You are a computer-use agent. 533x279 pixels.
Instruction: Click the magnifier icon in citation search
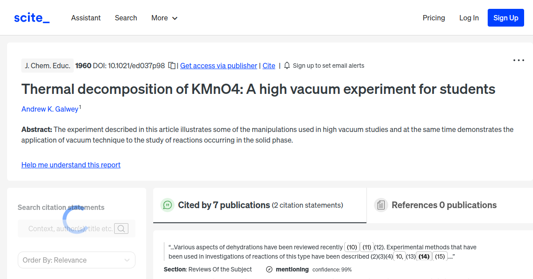point(121,229)
